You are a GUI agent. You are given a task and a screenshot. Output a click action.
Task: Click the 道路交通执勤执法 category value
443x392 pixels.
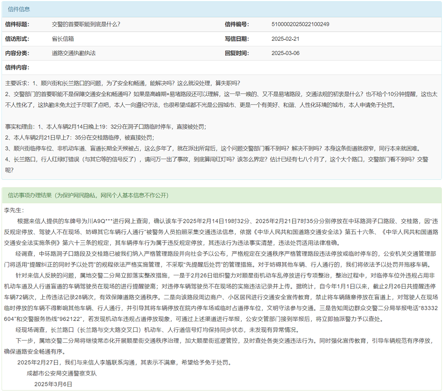(x=73, y=53)
